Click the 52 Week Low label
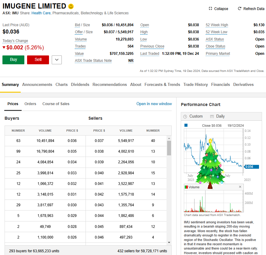 217,32
